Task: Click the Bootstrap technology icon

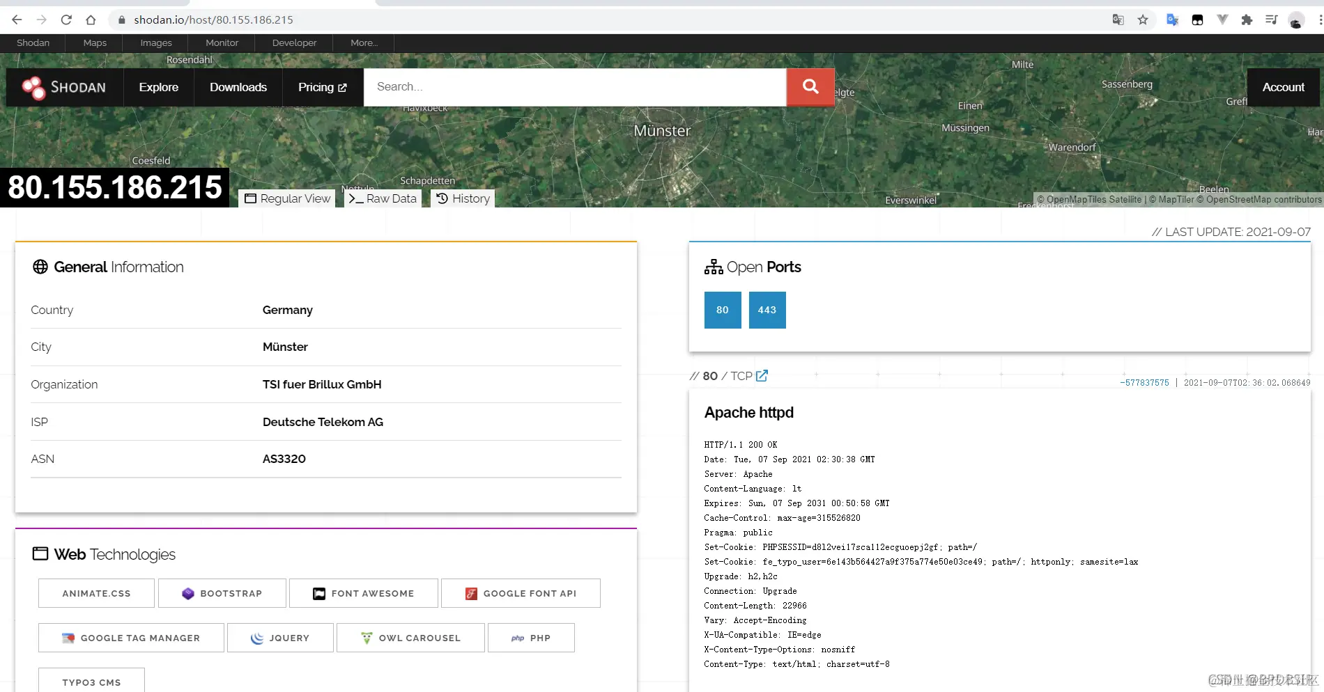Action: [188, 593]
